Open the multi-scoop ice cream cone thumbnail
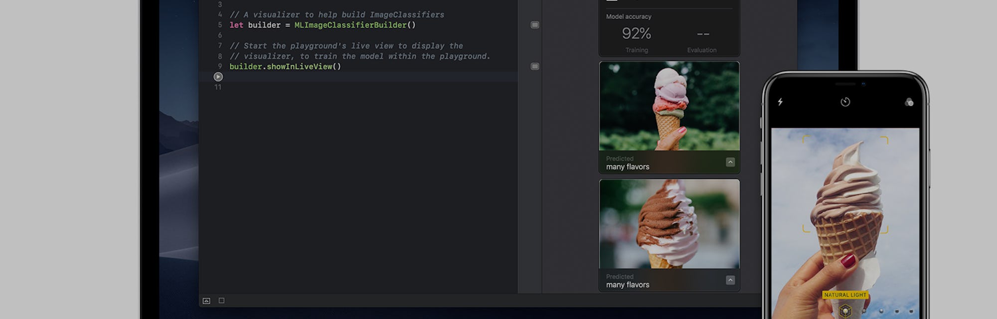997x319 pixels. click(669, 106)
